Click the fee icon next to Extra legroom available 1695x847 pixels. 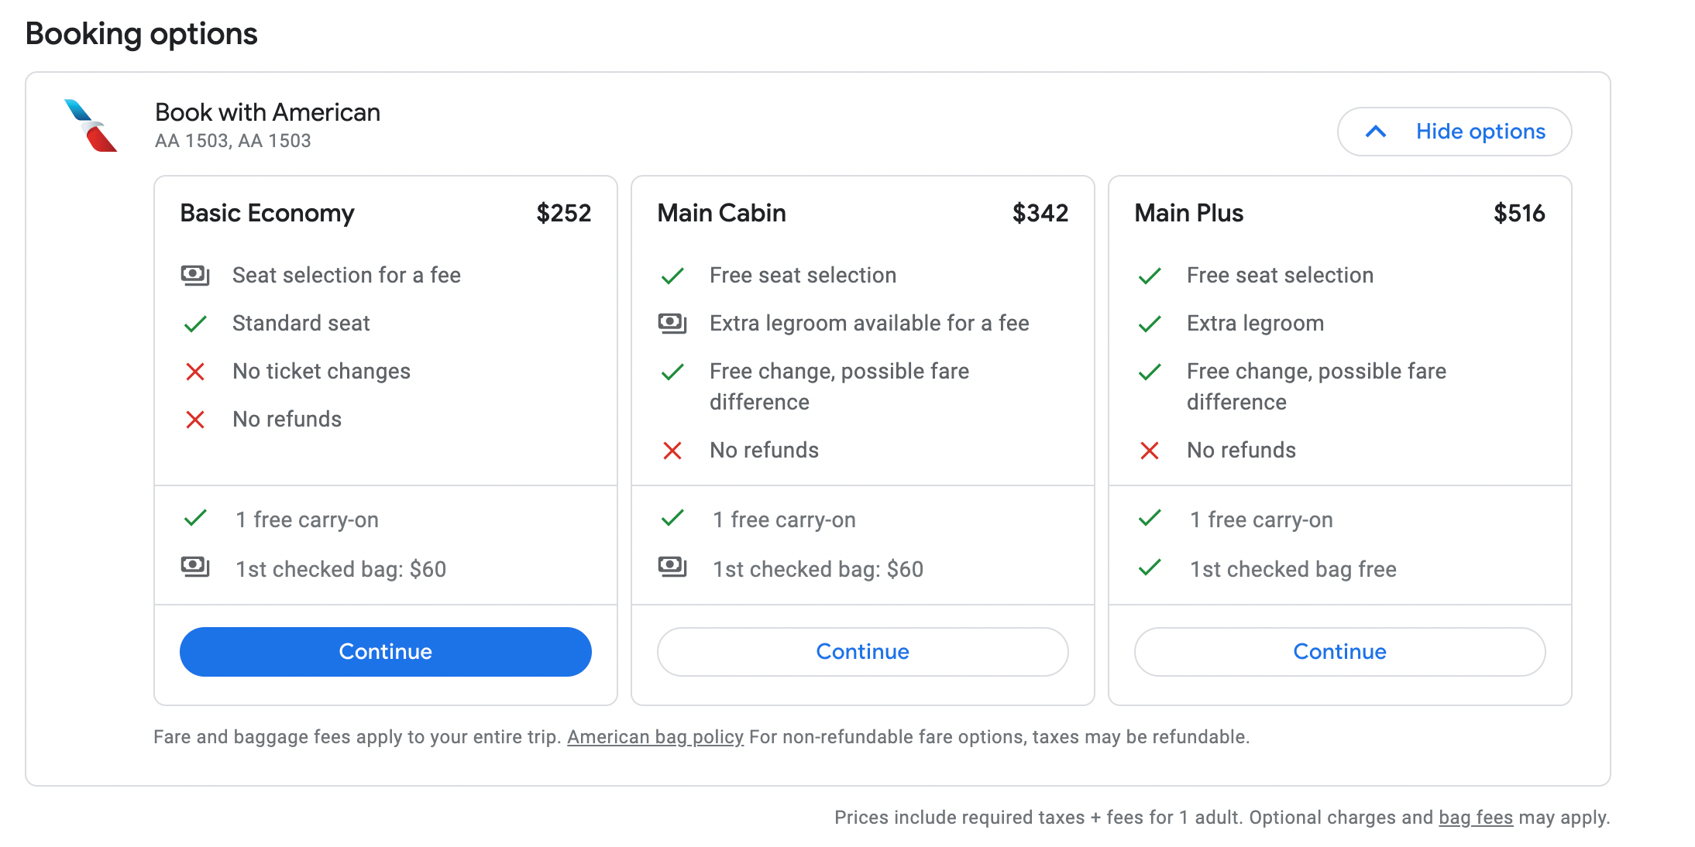(x=672, y=323)
